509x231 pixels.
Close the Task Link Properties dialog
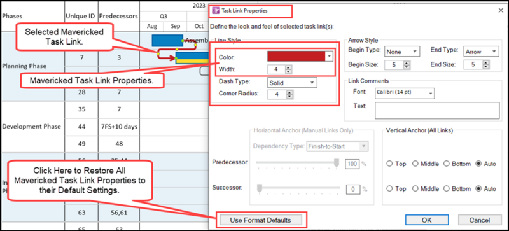point(500,10)
